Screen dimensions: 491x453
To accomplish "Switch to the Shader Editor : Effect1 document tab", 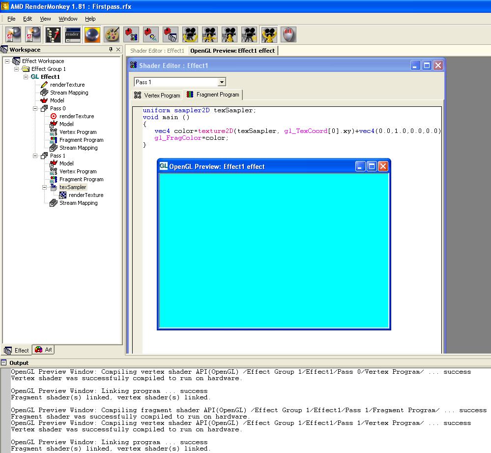I will coord(157,51).
